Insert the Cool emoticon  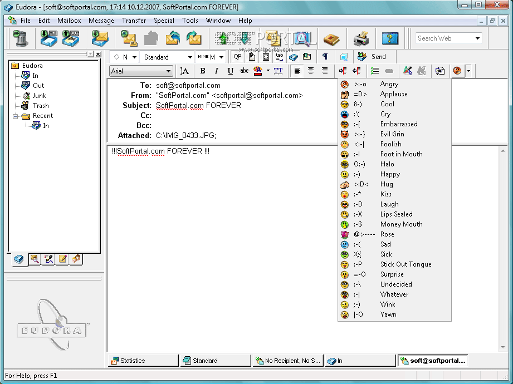tap(394, 104)
